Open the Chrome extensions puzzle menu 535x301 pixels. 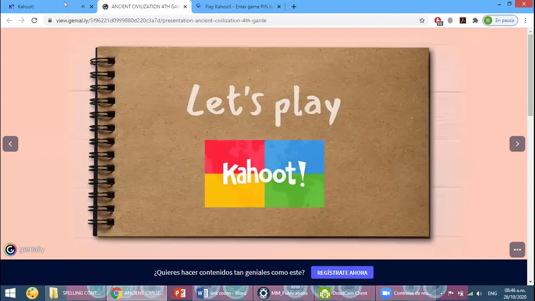(x=475, y=20)
